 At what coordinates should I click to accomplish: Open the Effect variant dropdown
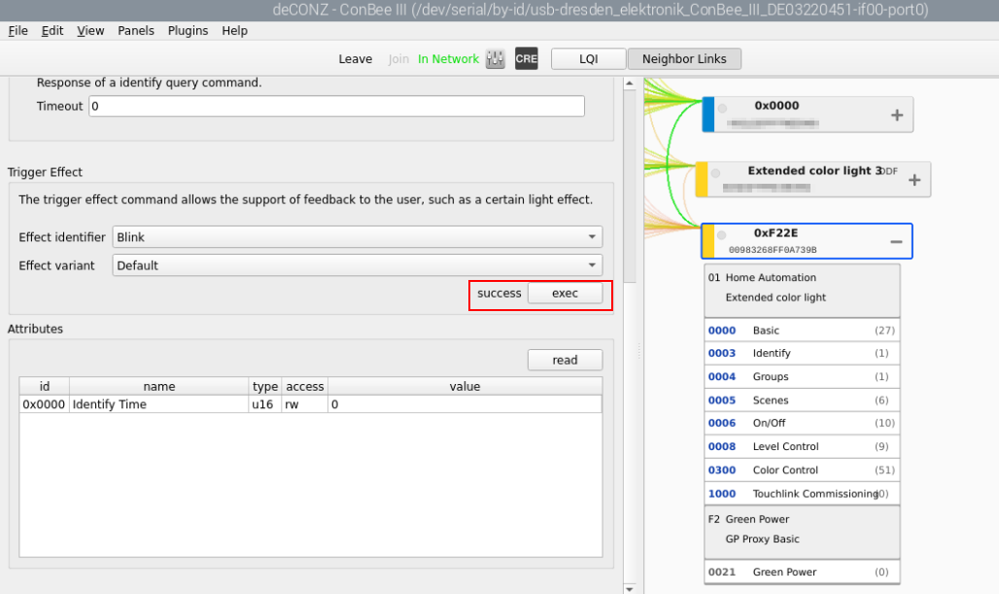358,265
